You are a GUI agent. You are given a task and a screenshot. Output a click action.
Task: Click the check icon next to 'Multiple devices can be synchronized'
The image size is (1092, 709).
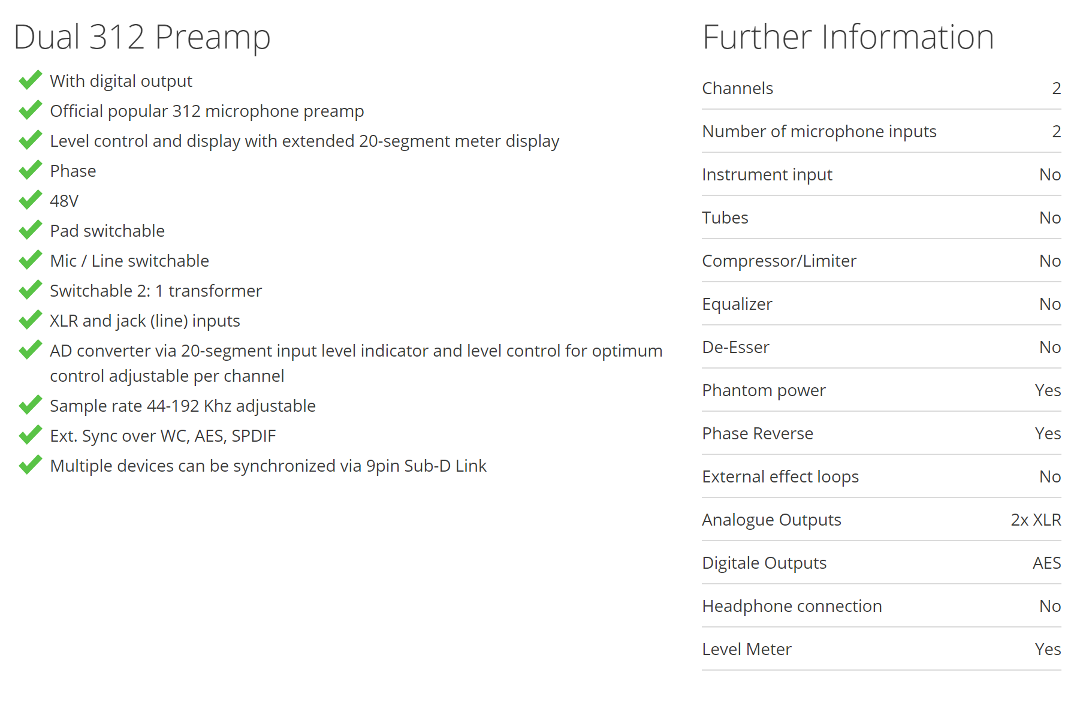pos(31,464)
